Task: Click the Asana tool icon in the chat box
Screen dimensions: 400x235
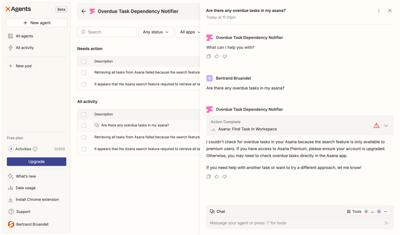Action: coord(372,211)
